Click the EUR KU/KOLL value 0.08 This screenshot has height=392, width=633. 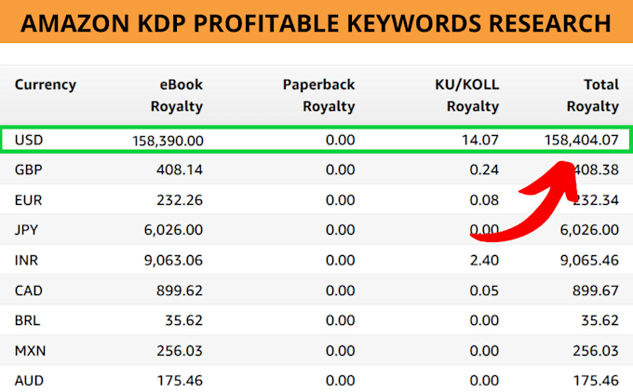click(x=484, y=200)
